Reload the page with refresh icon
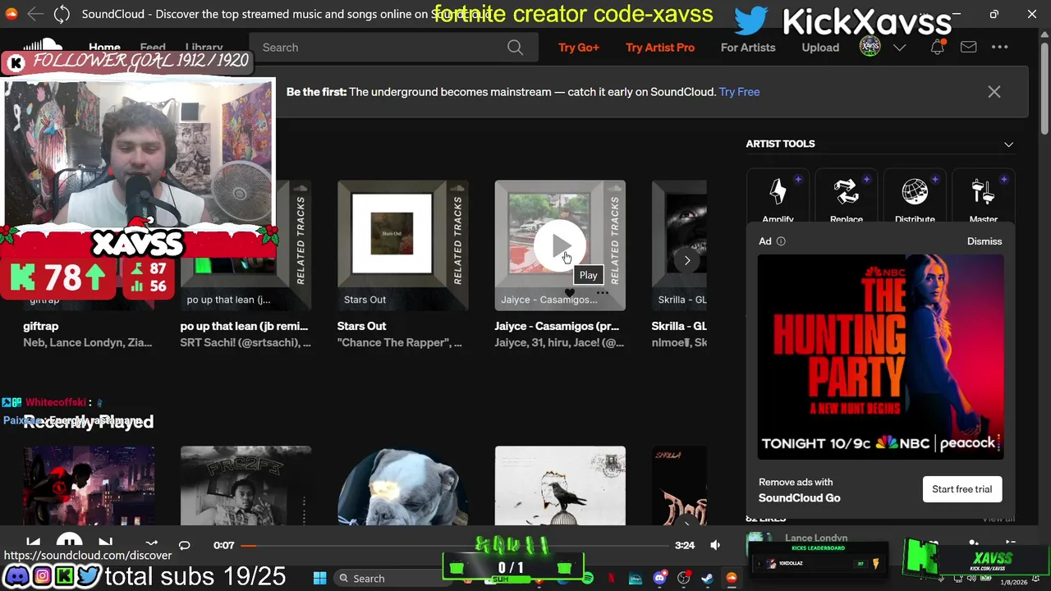This screenshot has height=591, width=1051. click(62, 14)
